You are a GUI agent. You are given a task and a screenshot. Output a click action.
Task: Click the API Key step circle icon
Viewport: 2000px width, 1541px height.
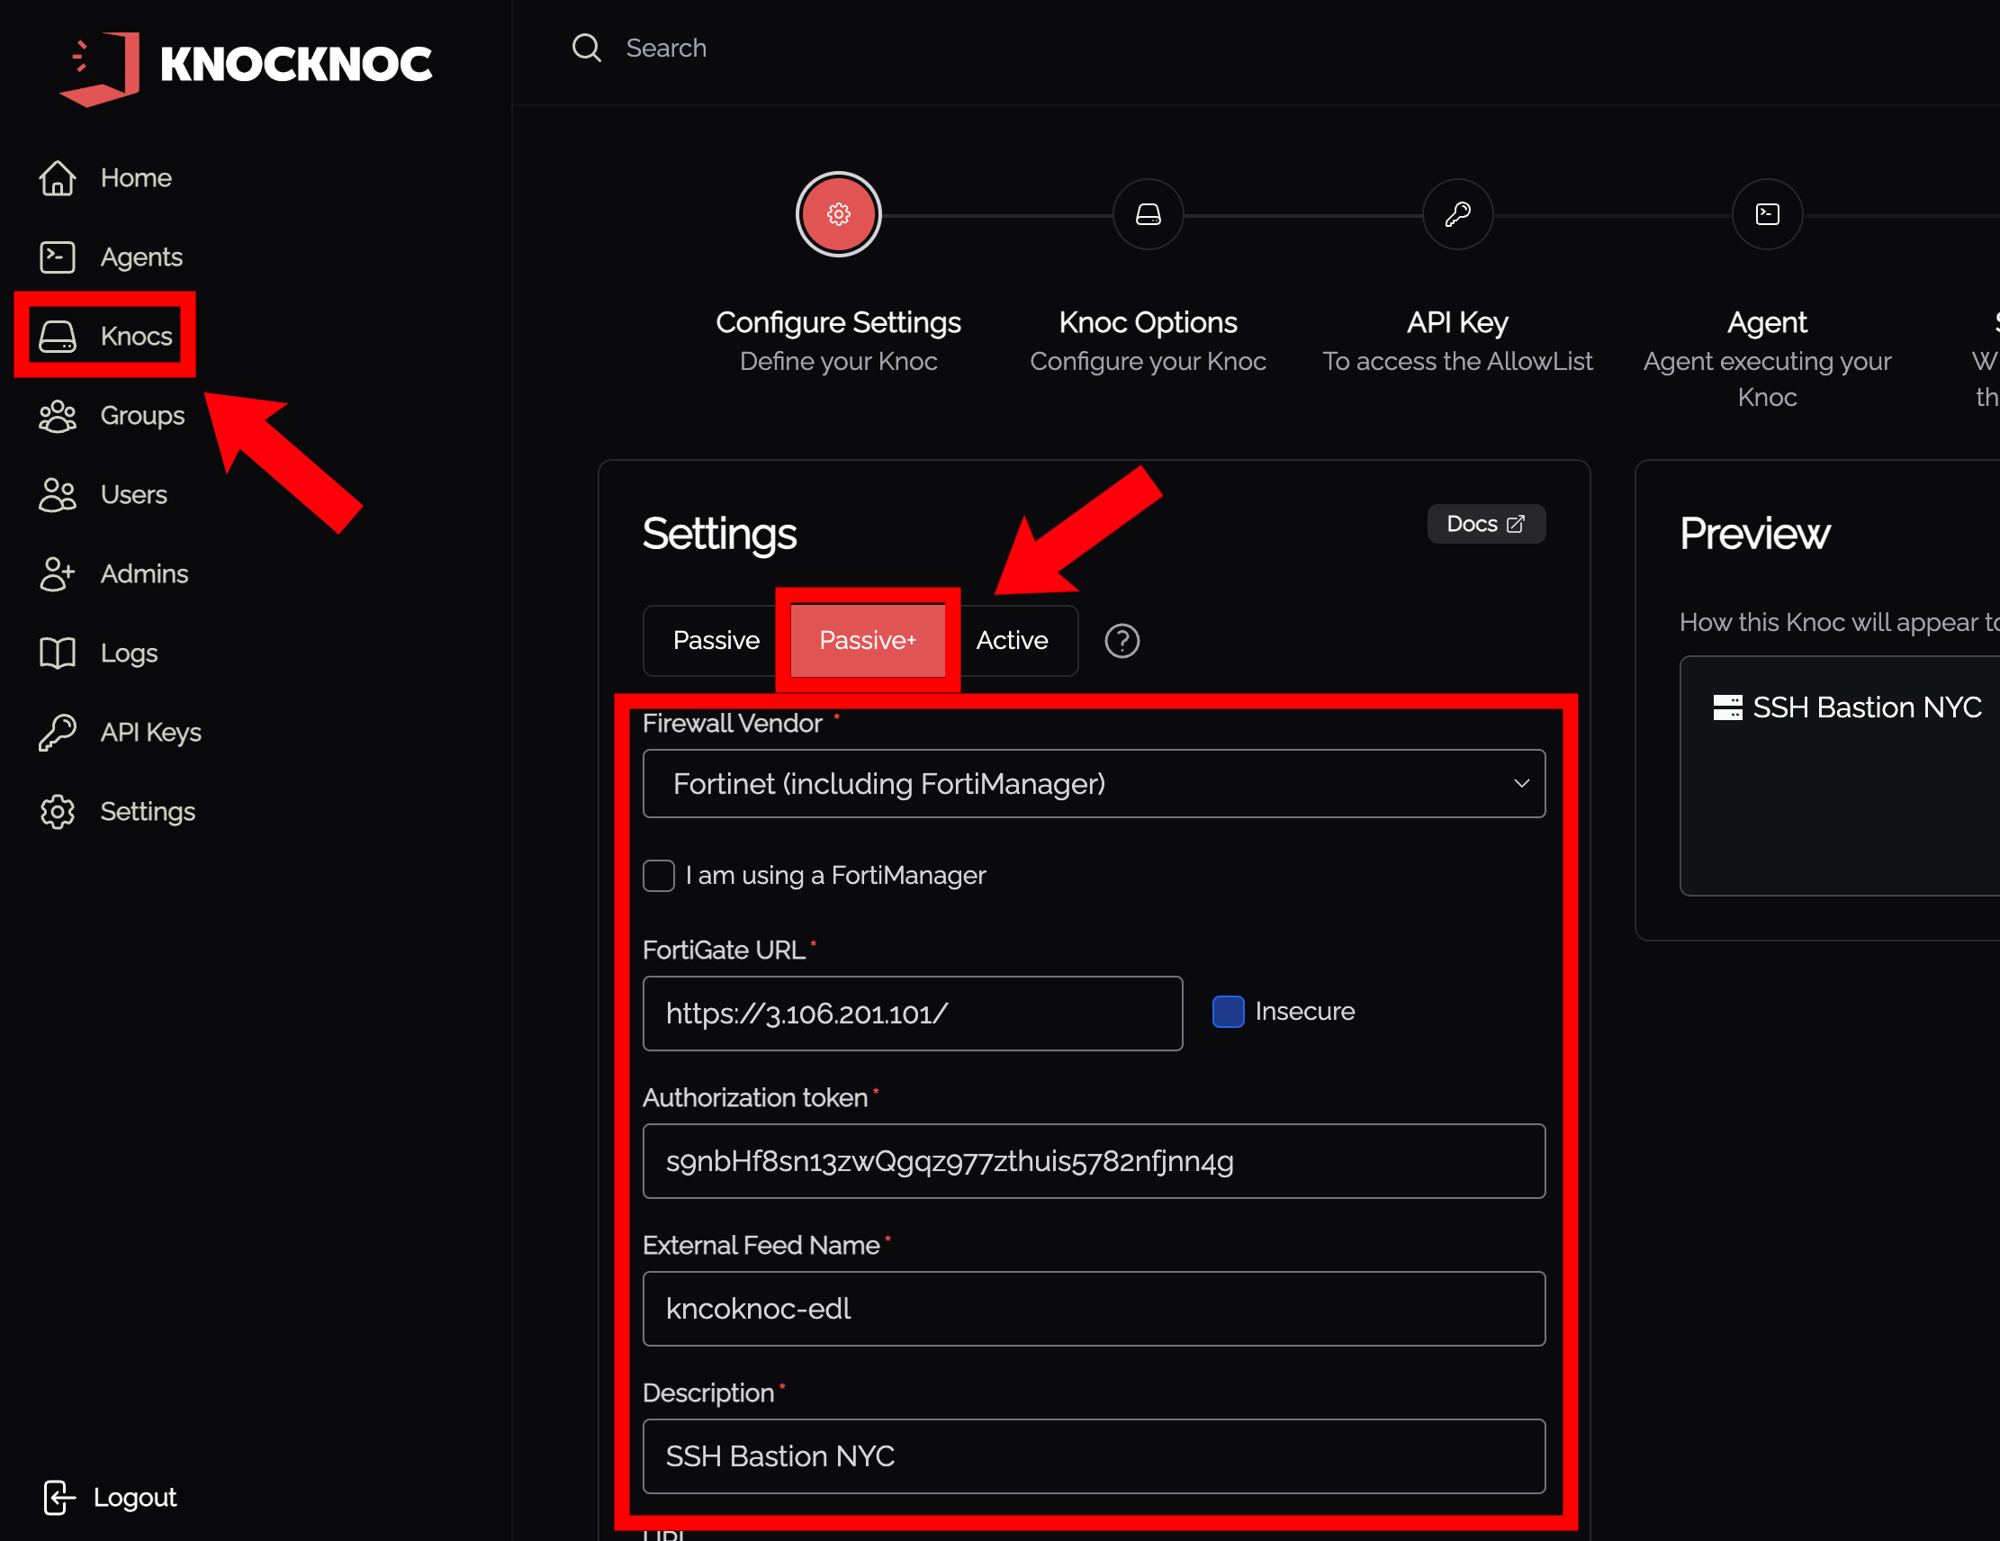(1457, 214)
